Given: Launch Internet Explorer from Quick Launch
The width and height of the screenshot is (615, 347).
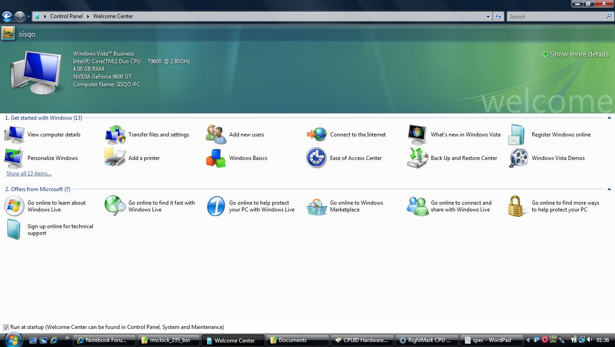Looking at the screenshot, I should (x=54, y=340).
